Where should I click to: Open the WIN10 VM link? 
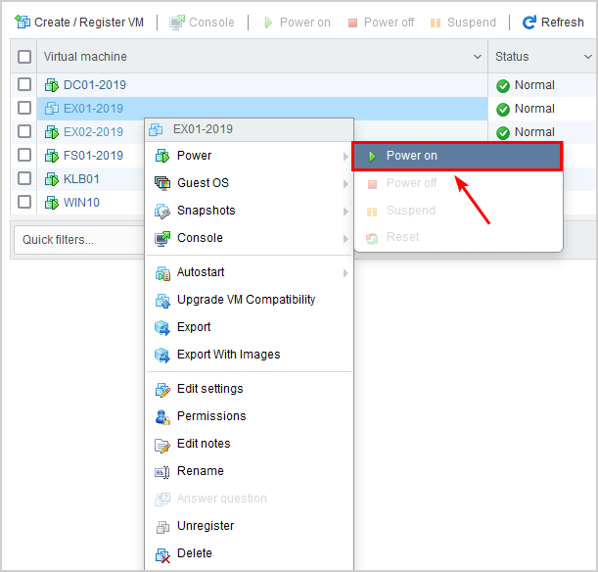point(81,202)
